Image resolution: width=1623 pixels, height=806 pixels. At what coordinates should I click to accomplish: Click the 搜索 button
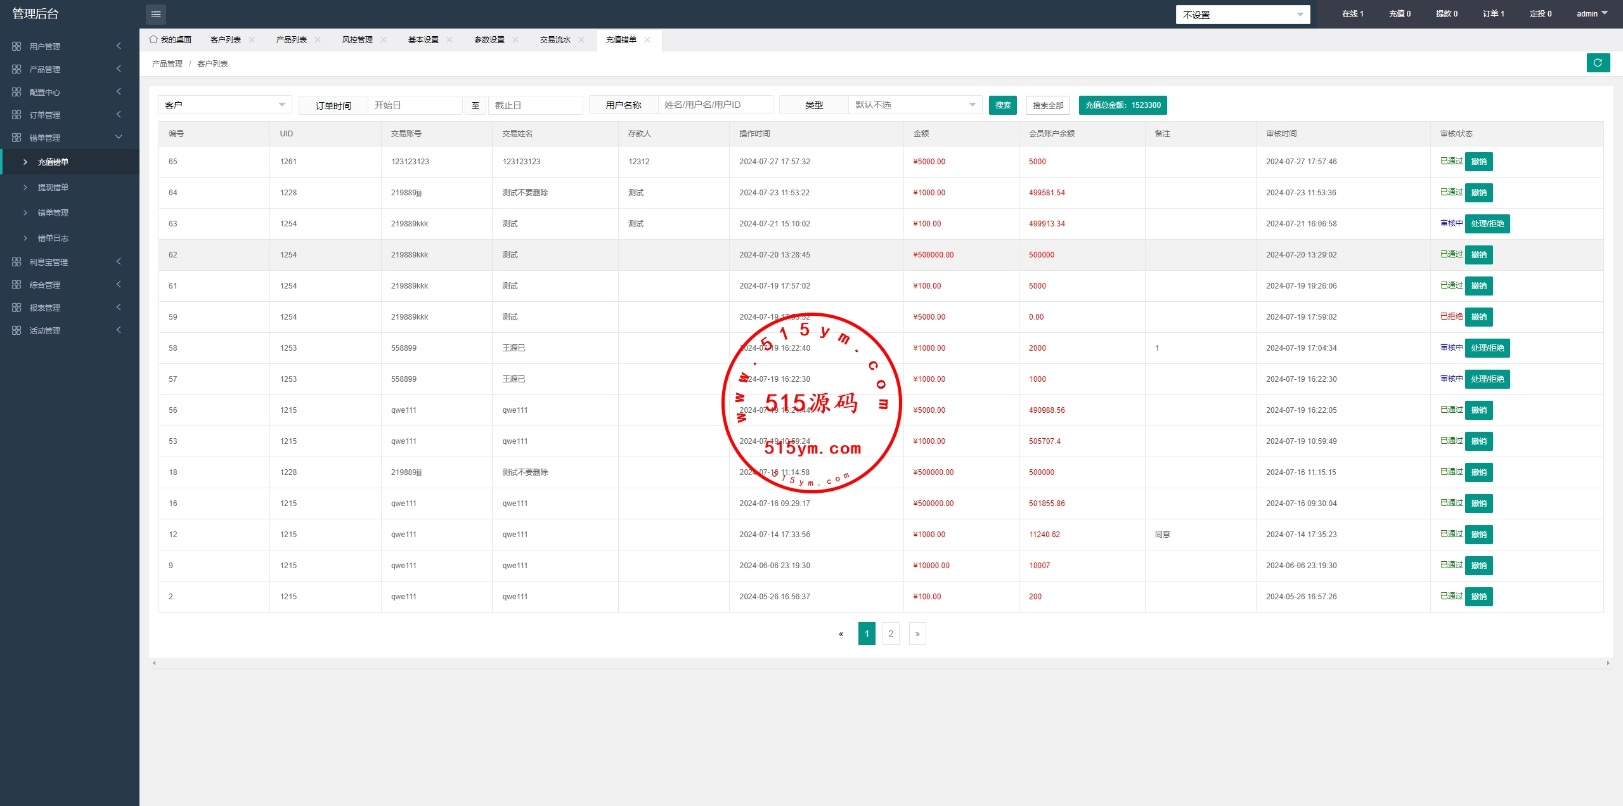tap(1002, 105)
